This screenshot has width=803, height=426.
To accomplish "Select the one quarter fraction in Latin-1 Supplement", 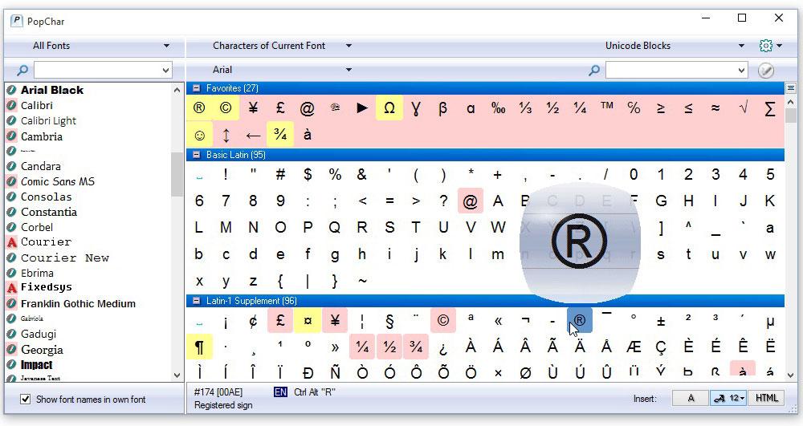I will [362, 347].
